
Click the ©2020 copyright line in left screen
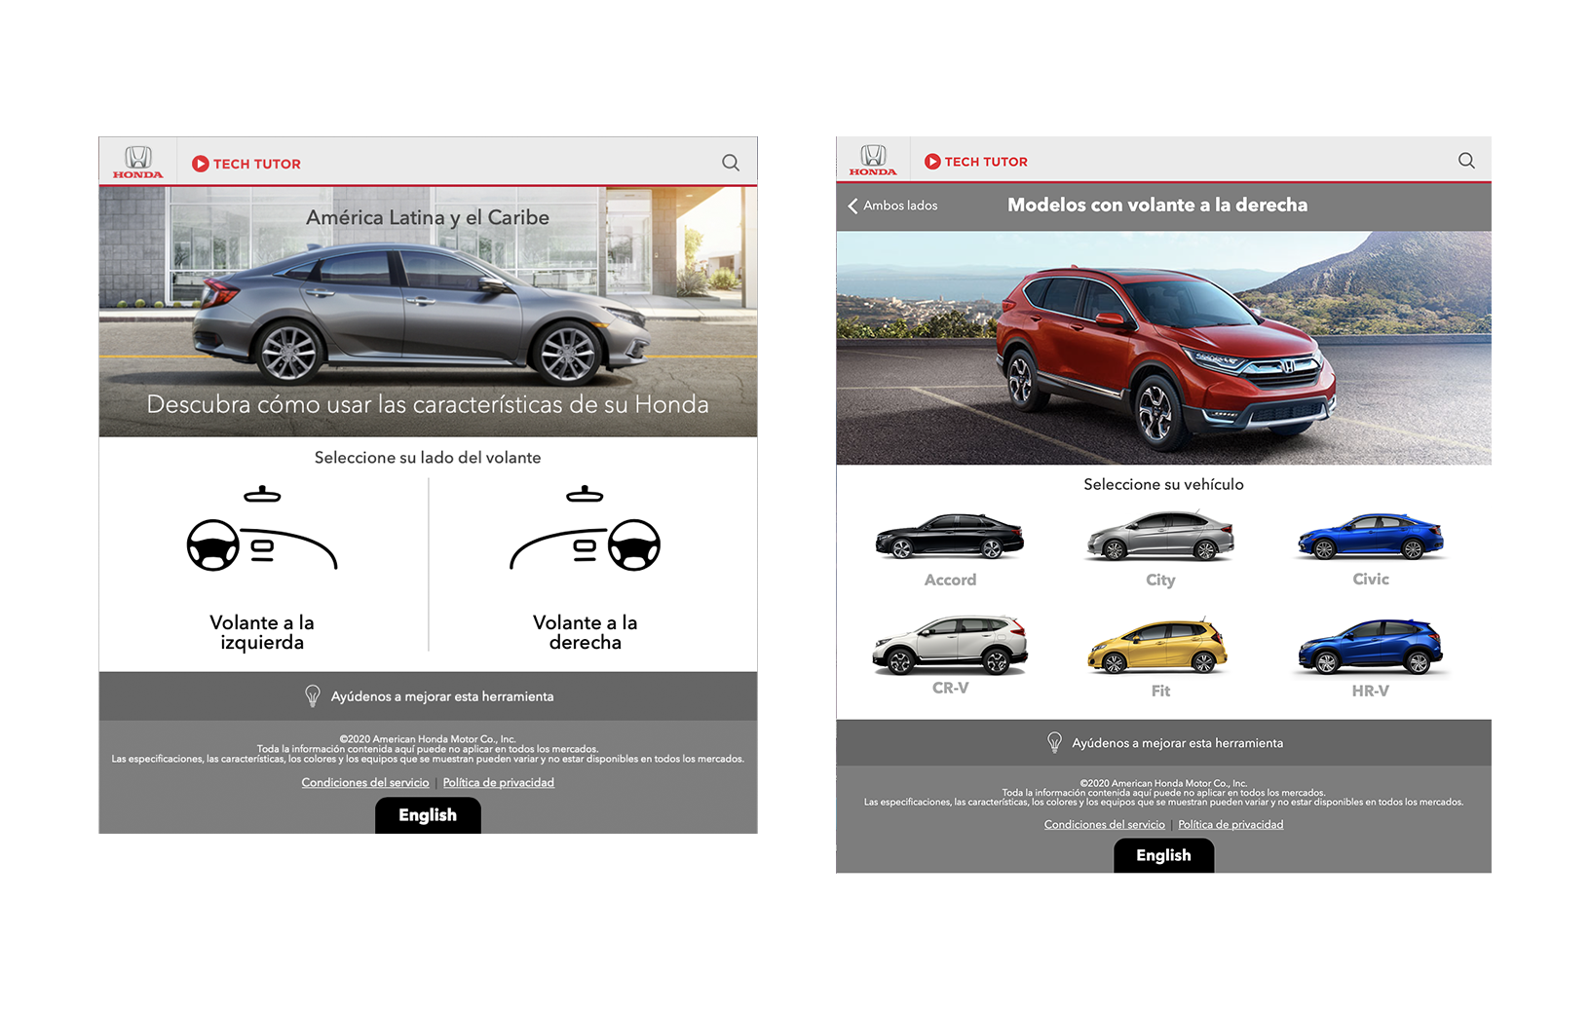pyautogui.click(x=428, y=739)
